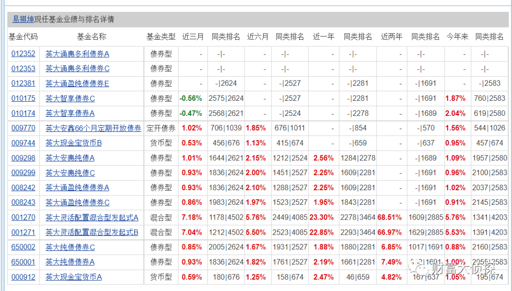
Task: Open 英大智享债券C fund page
Action: [70, 98]
